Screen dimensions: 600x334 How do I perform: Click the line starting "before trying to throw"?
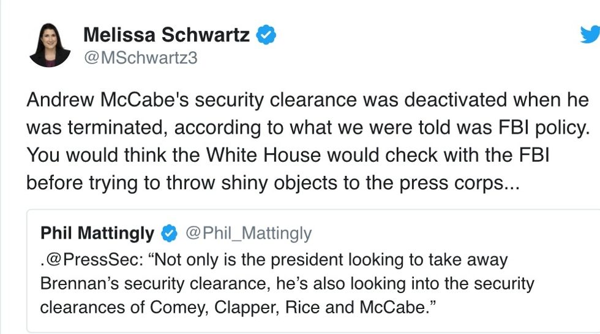click(272, 183)
